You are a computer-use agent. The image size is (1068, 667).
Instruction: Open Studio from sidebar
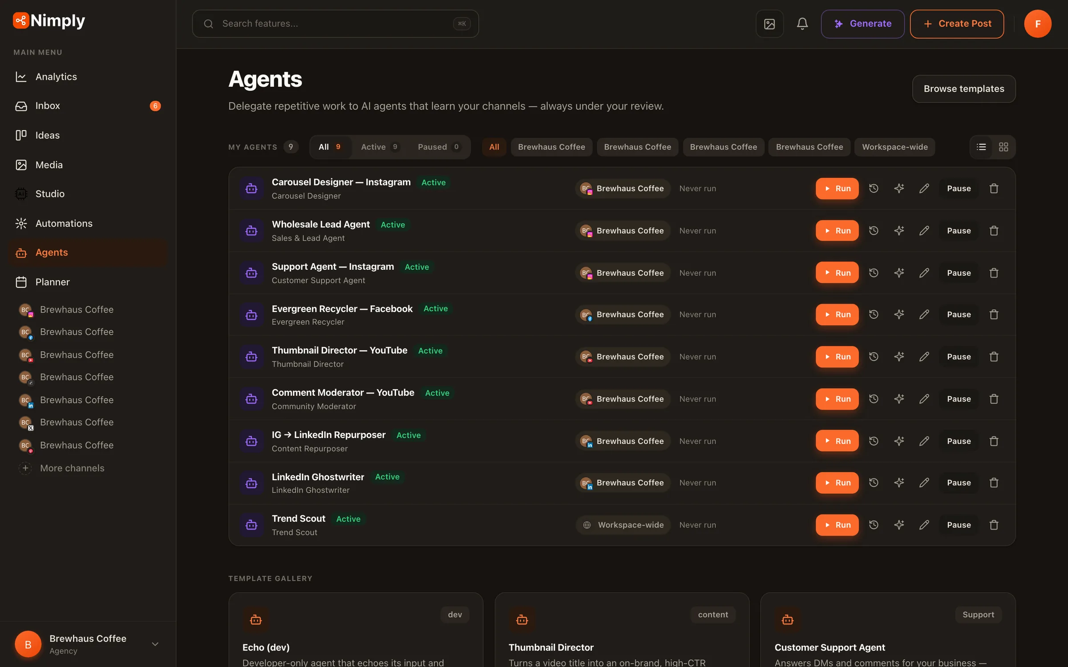pos(88,194)
